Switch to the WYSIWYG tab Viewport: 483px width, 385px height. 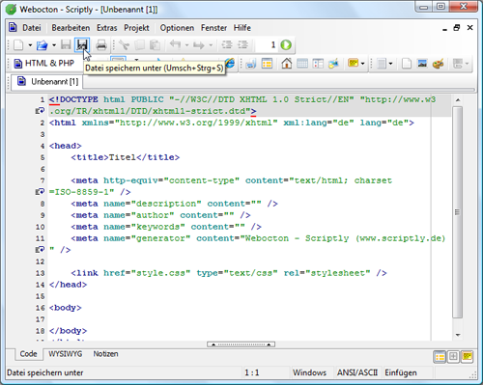(66, 354)
